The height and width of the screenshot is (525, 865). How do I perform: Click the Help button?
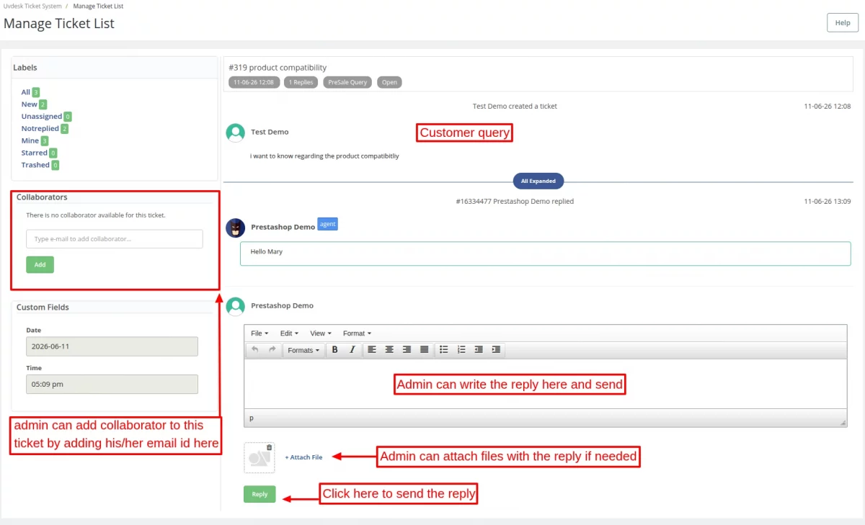point(843,22)
